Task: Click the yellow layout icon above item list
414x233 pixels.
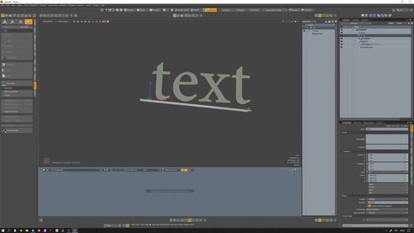Action: click(320, 16)
